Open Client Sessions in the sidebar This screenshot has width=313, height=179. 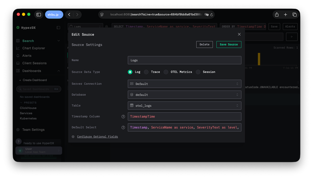34,63
